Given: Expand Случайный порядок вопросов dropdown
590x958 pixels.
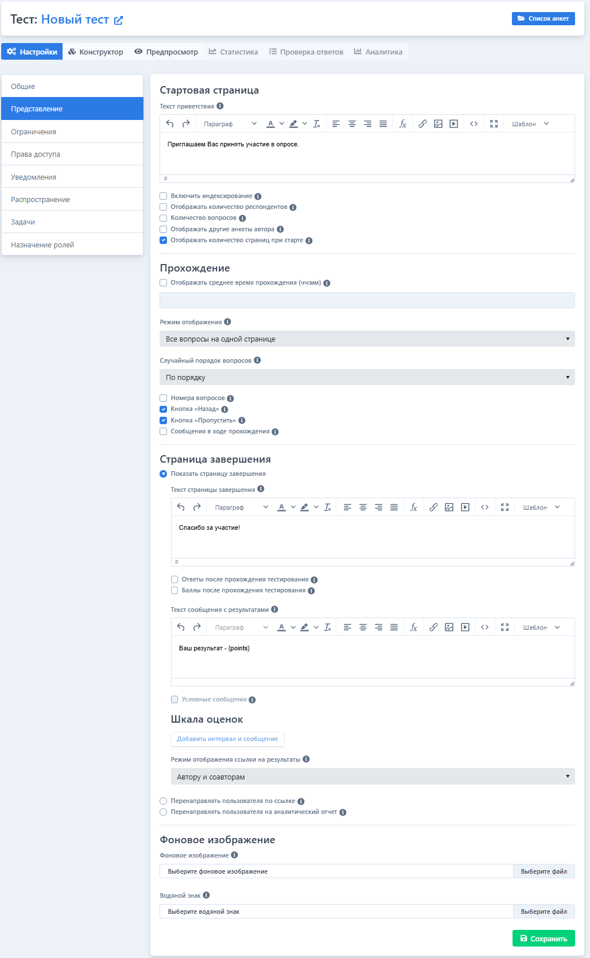Looking at the screenshot, I should click(x=367, y=378).
